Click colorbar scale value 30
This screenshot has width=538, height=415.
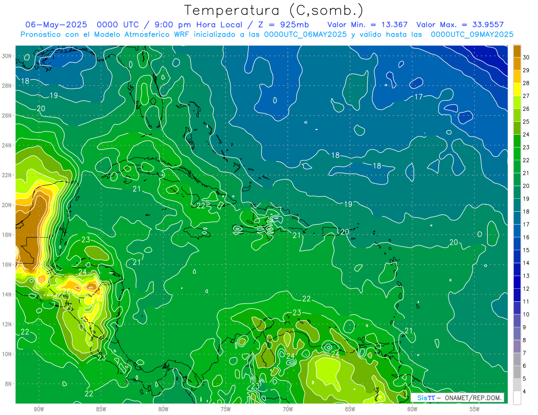click(526, 57)
